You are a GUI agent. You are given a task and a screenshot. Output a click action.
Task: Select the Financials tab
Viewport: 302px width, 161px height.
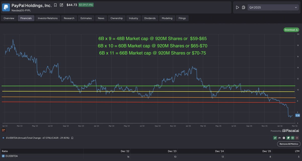tap(26, 18)
